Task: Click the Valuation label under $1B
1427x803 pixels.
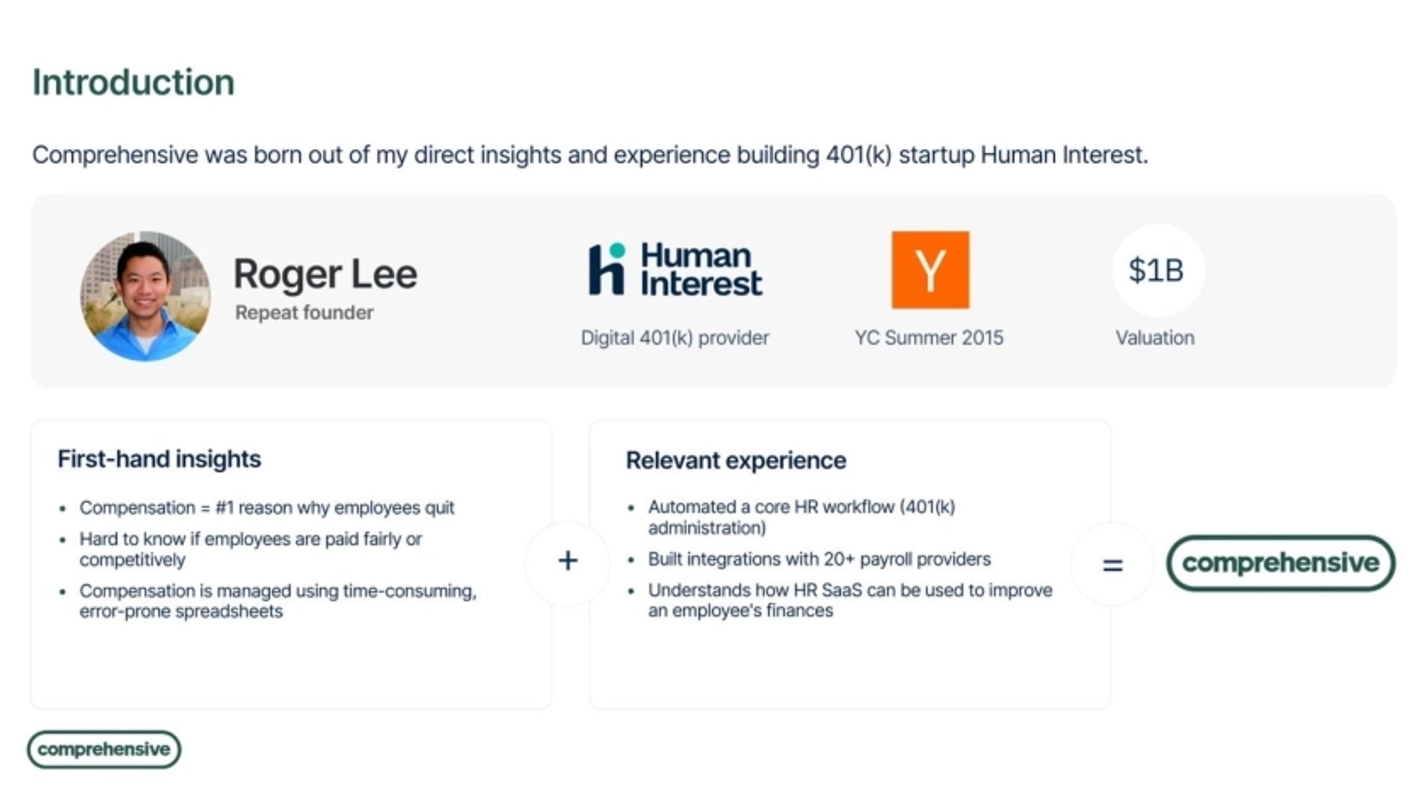Action: point(1155,338)
